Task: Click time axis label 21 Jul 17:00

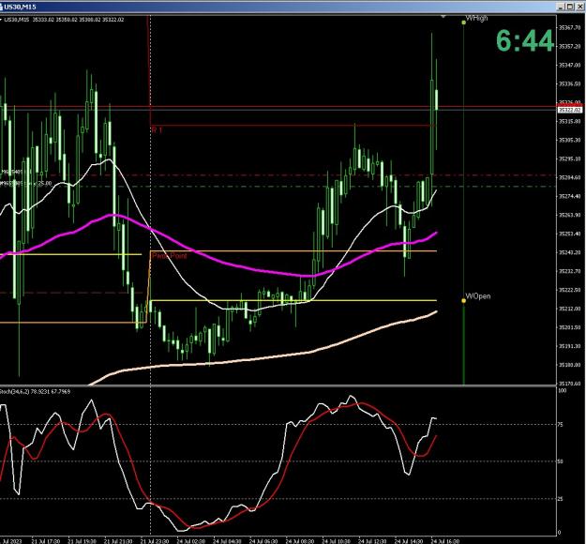Action: click(x=46, y=541)
